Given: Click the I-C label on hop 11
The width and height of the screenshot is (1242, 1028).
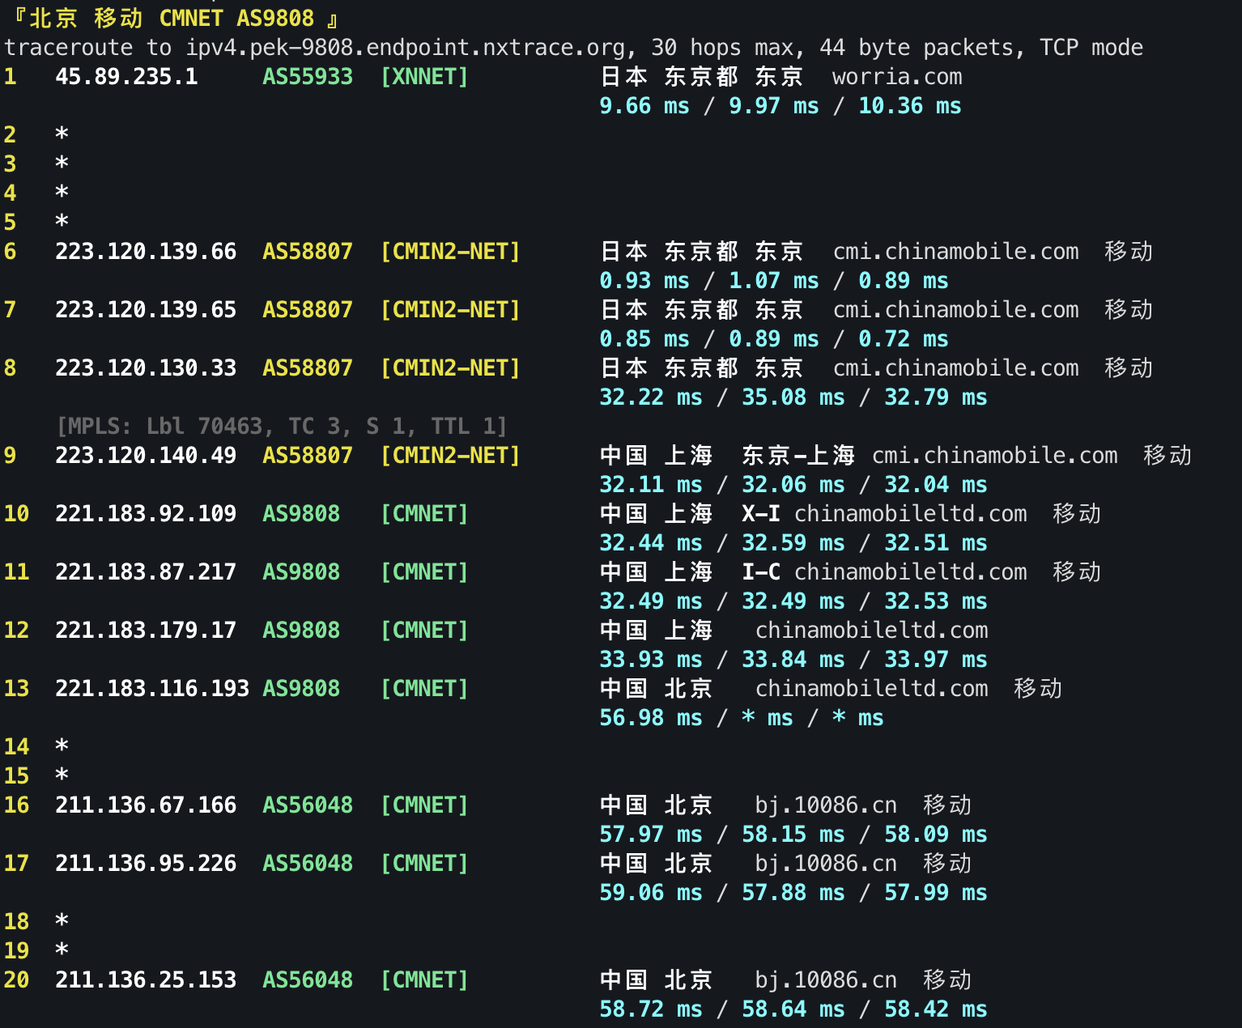Looking at the screenshot, I should point(761,572).
